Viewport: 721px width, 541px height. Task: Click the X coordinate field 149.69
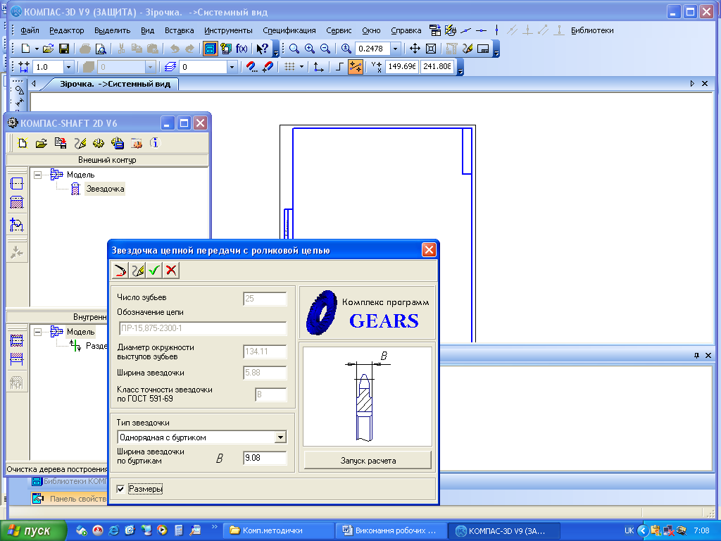(402, 67)
